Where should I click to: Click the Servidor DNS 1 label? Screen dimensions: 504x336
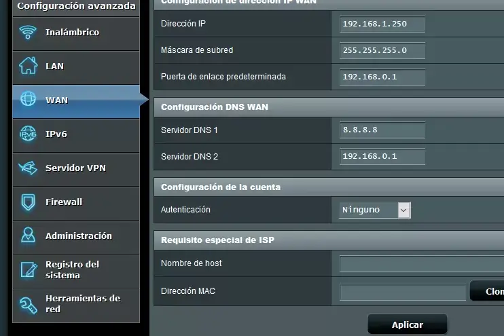tap(190, 130)
